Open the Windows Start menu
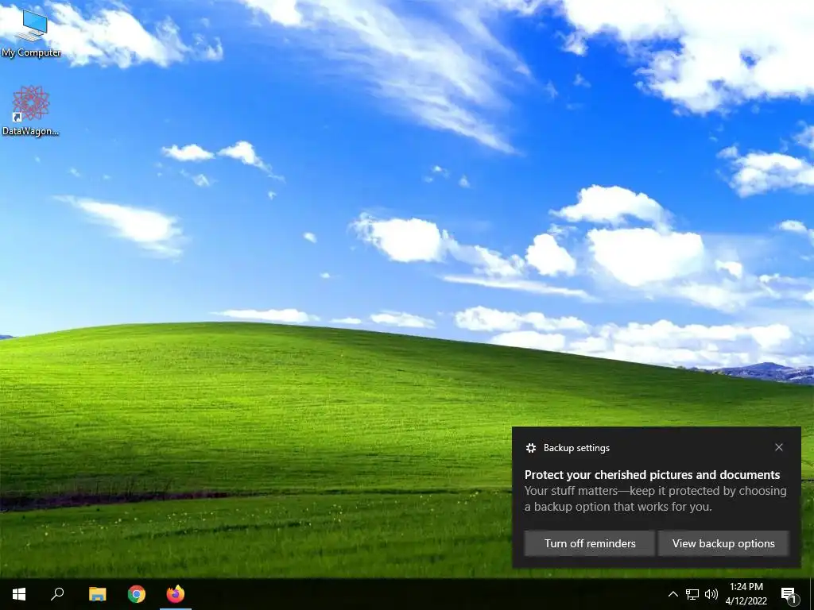Screen dimensions: 814x610 (x=19, y=594)
